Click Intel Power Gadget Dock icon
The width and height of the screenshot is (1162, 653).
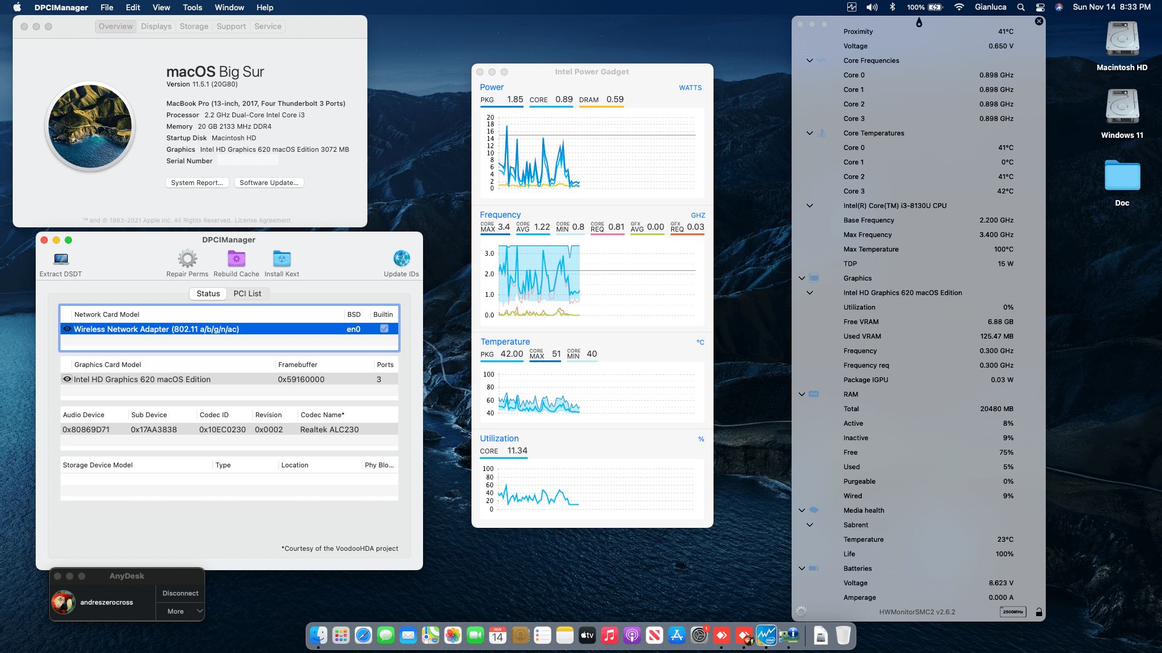click(x=766, y=635)
